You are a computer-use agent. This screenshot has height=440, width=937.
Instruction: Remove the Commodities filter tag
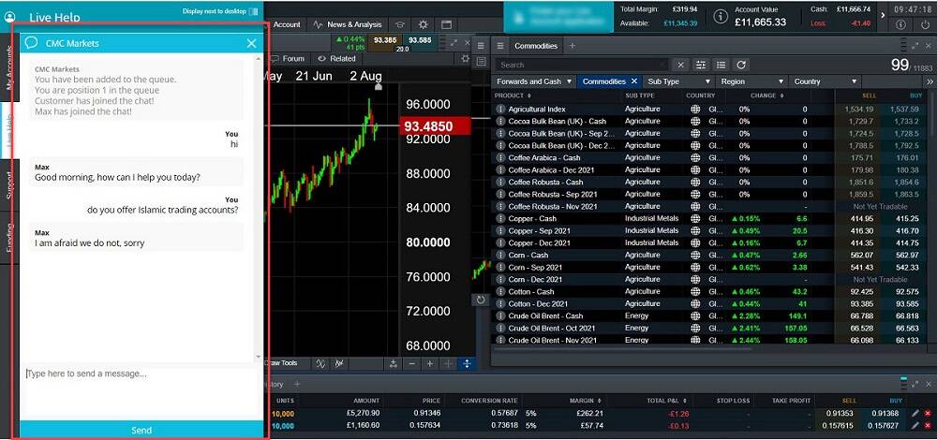634,81
